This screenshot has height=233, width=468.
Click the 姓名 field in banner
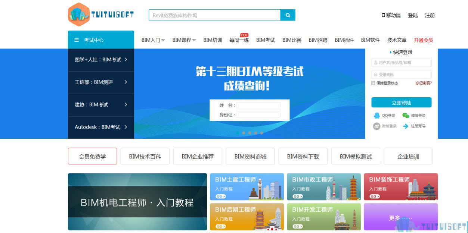(x=258, y=106)
